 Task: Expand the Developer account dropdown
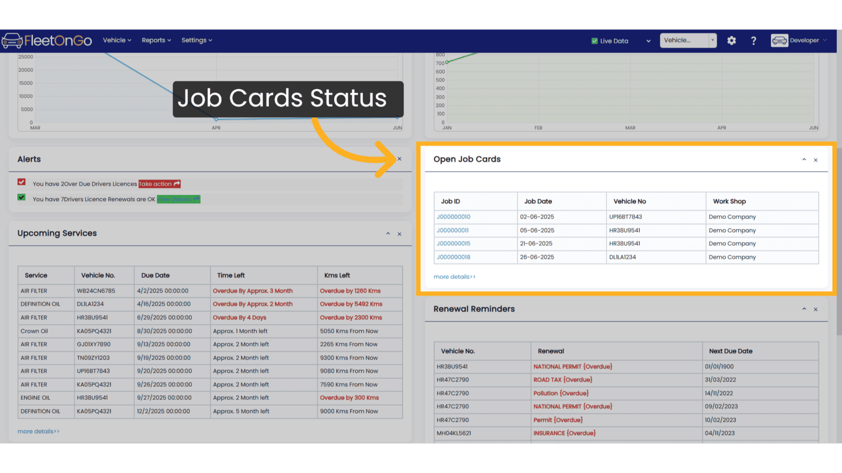(825, 40)
